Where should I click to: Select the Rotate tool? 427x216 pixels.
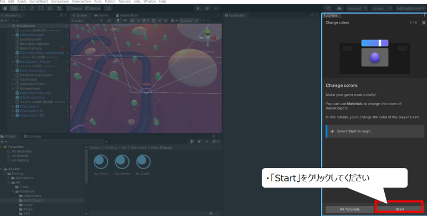23,9
